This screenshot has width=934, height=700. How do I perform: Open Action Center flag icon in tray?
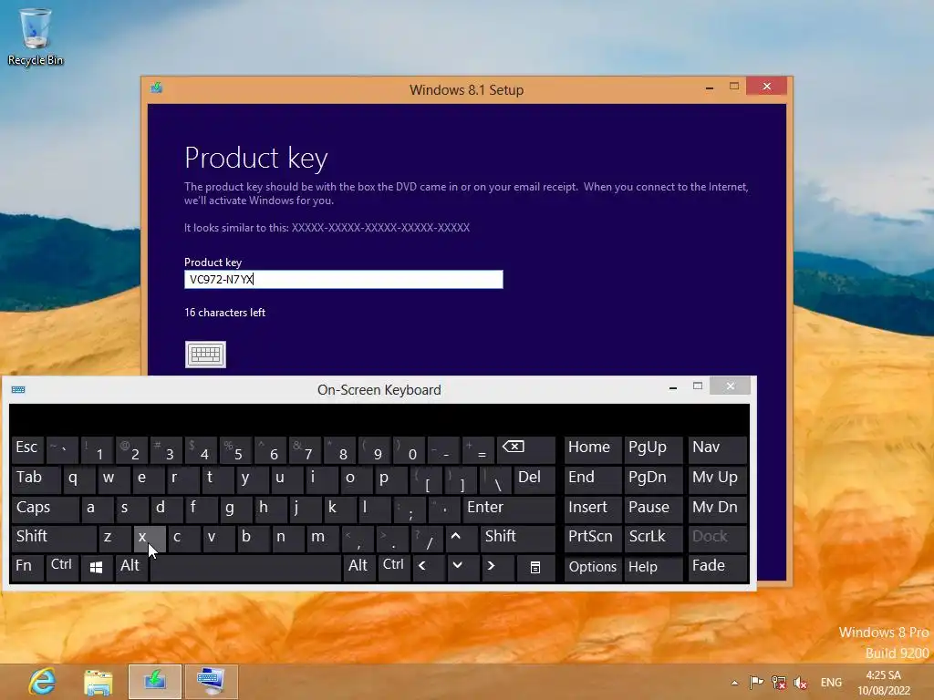[x=756, y=683]
